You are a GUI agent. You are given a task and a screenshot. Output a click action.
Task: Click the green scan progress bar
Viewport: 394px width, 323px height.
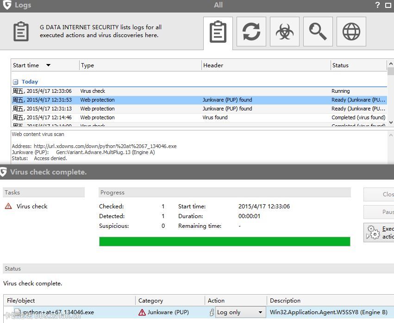click(225, 241)
